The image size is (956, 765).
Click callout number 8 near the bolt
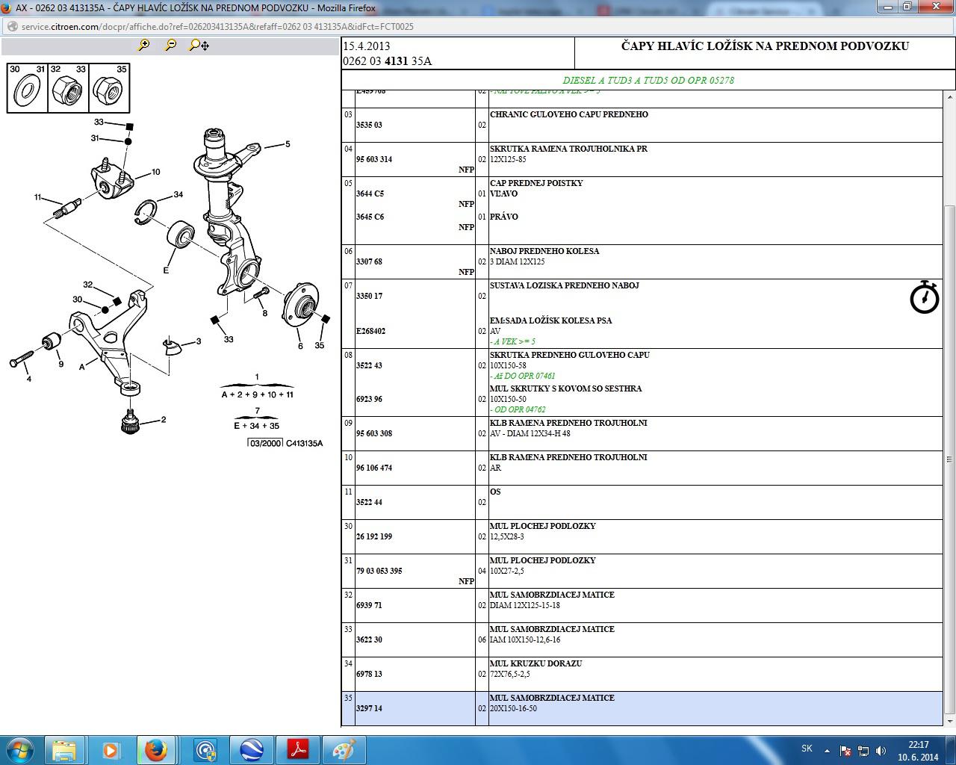[264, 313]
